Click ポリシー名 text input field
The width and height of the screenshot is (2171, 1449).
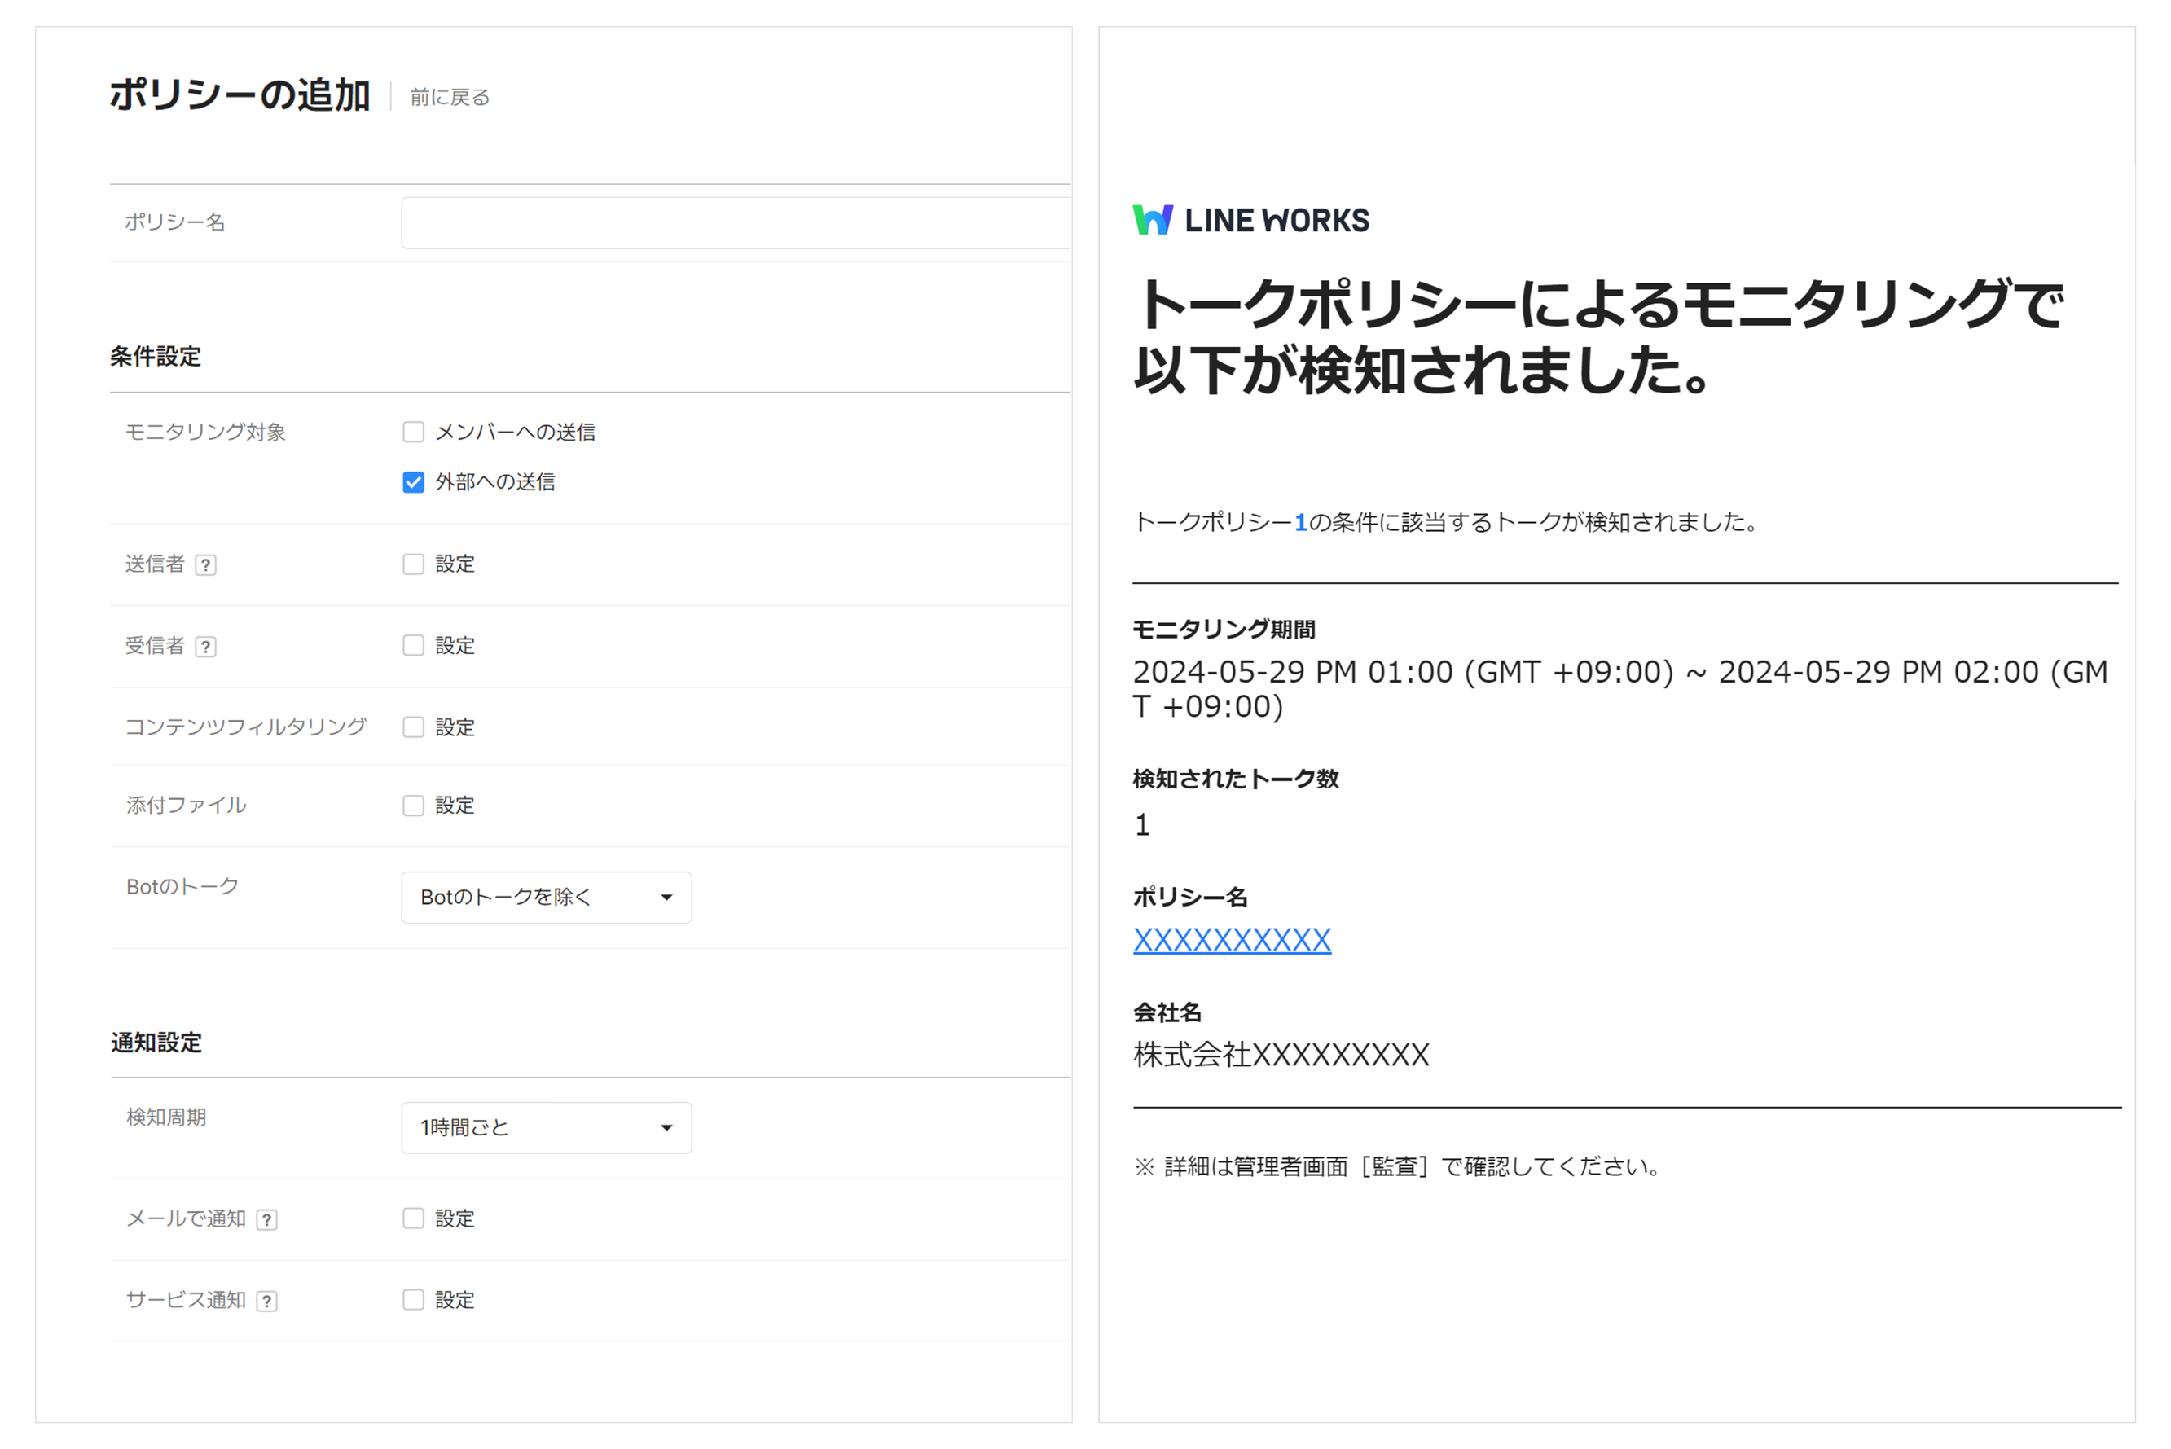(735, 222)
